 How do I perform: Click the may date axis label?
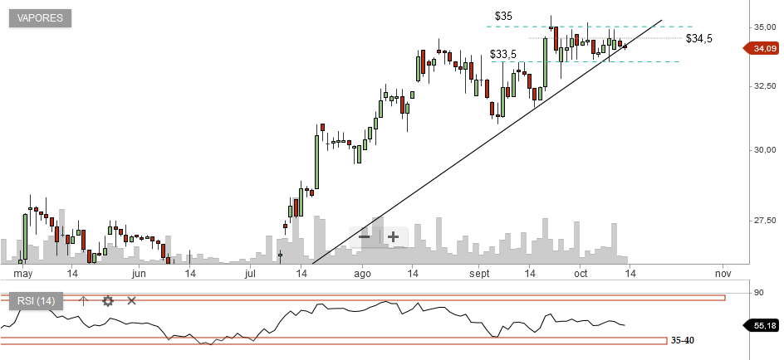[22, 274]
